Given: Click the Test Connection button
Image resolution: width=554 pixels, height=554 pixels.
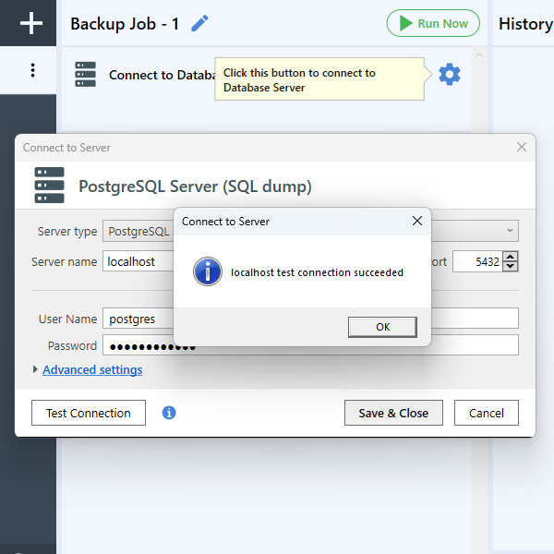Looking at the screenshot, I should pyautogui.click(x=89, y=413).
